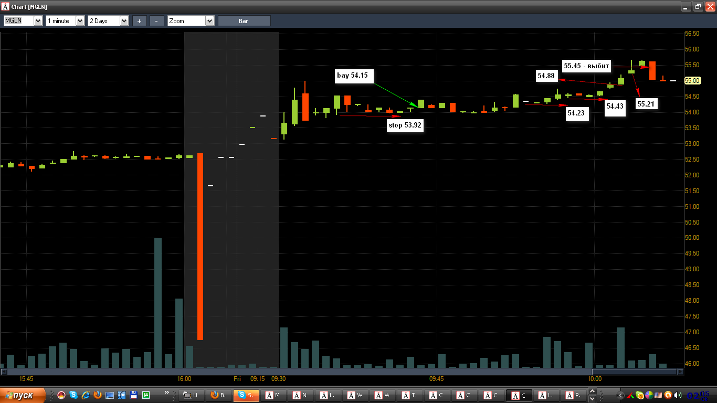Open the пуск start menu

click(23, 395)
